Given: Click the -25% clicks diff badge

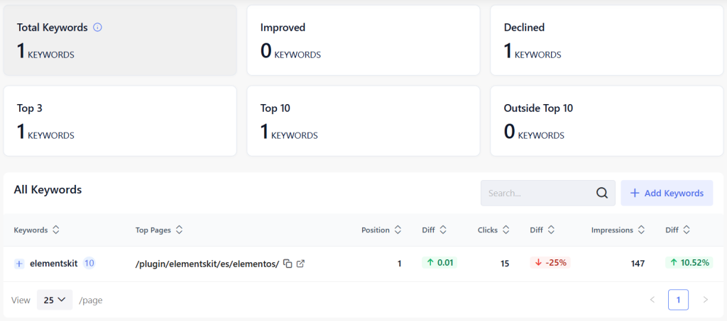Looking at the screenshot, I should [x=550, y=263].
